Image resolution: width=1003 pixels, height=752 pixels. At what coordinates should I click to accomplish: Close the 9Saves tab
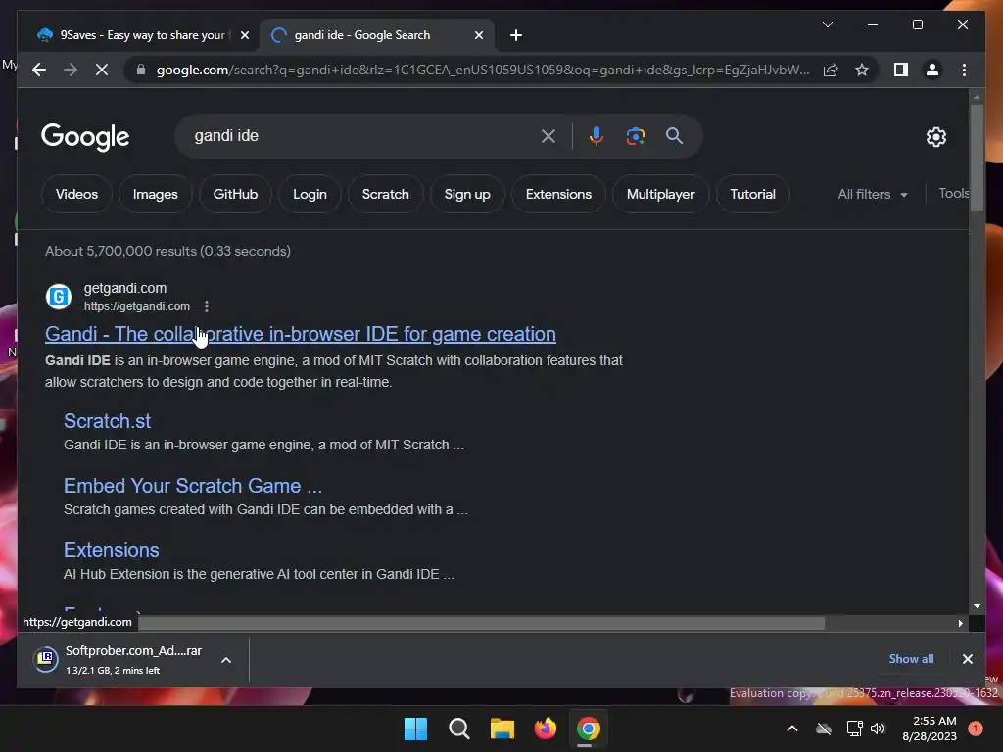pos(244,35)
